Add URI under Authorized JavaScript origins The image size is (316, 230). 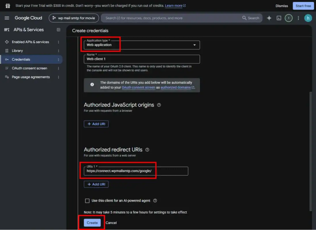[x=96, y=124]
